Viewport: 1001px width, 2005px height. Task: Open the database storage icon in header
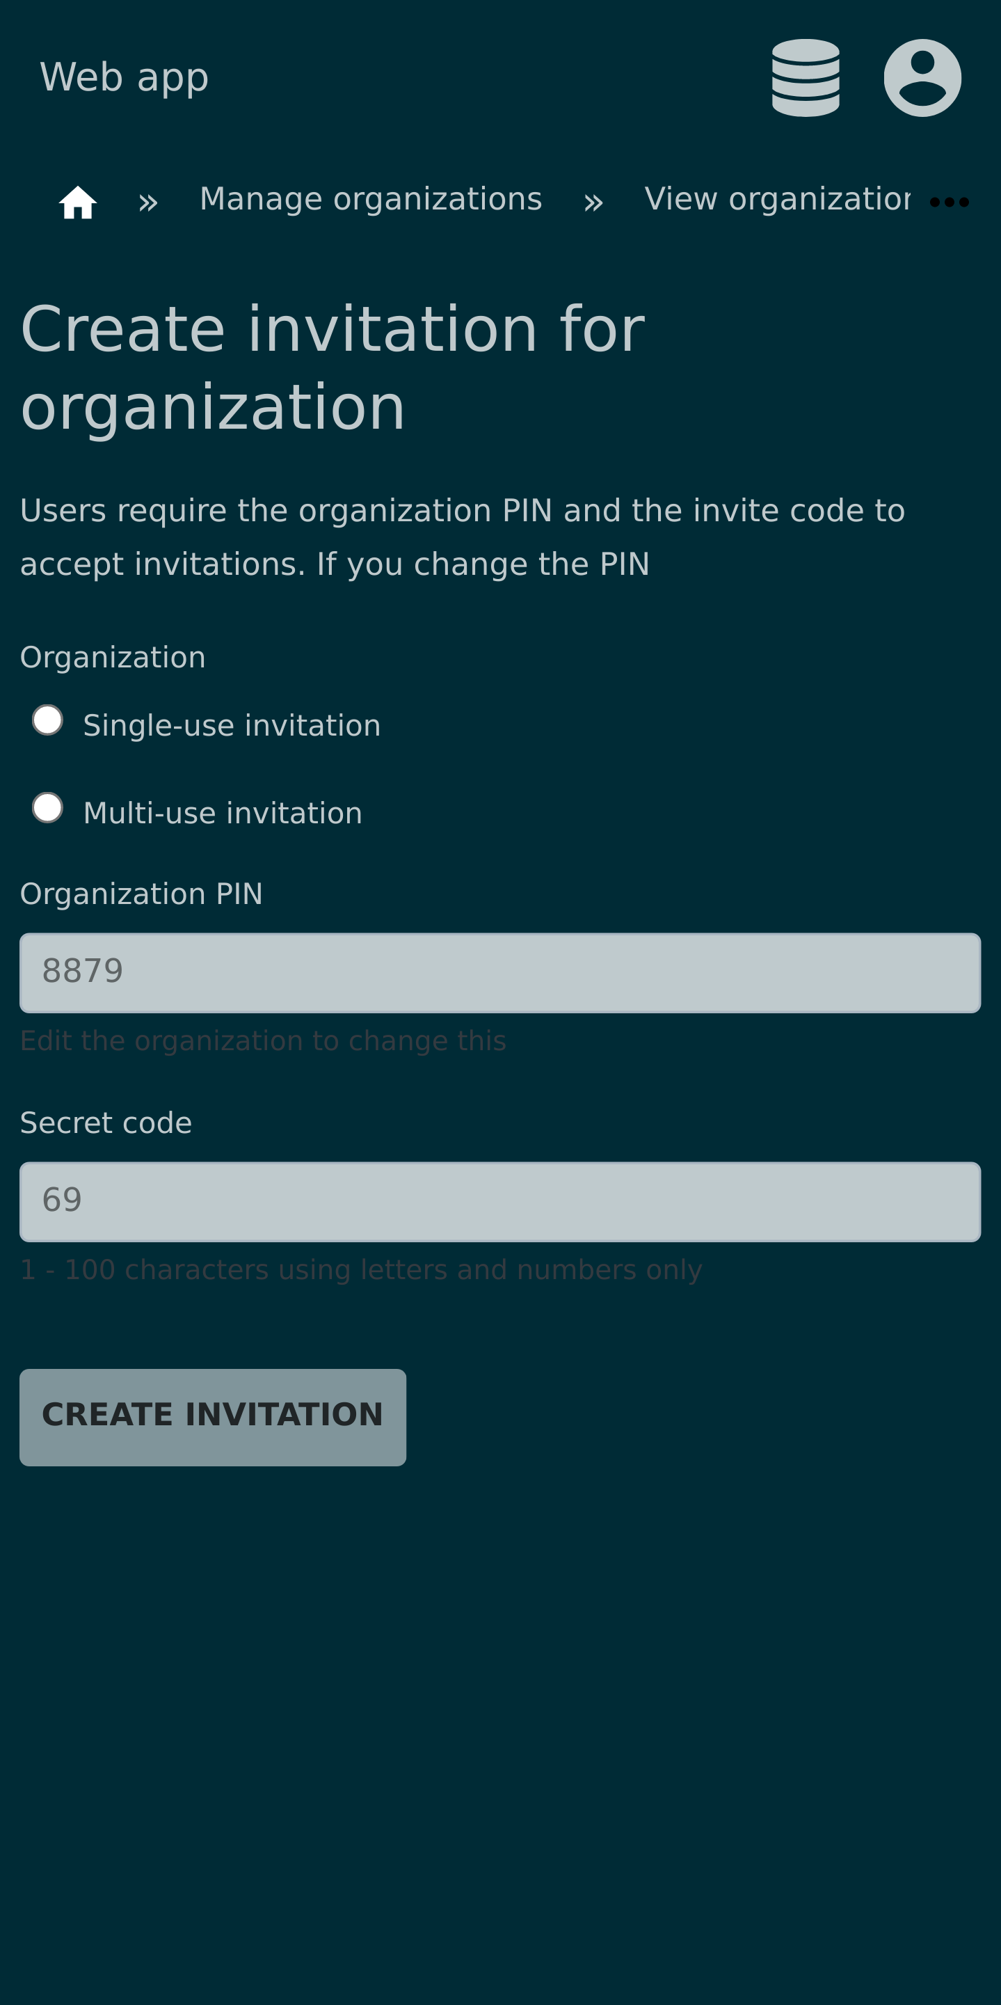[x=805, y=78]
